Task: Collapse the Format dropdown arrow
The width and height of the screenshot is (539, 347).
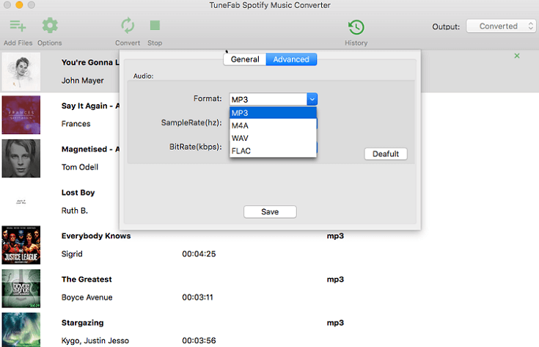Action: 312,99
